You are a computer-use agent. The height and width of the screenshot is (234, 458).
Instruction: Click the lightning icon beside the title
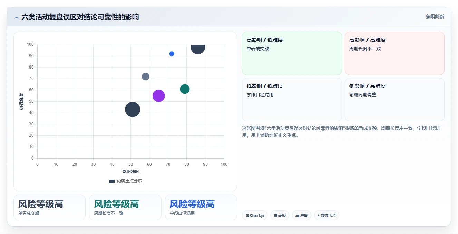(x=16, y=17)
